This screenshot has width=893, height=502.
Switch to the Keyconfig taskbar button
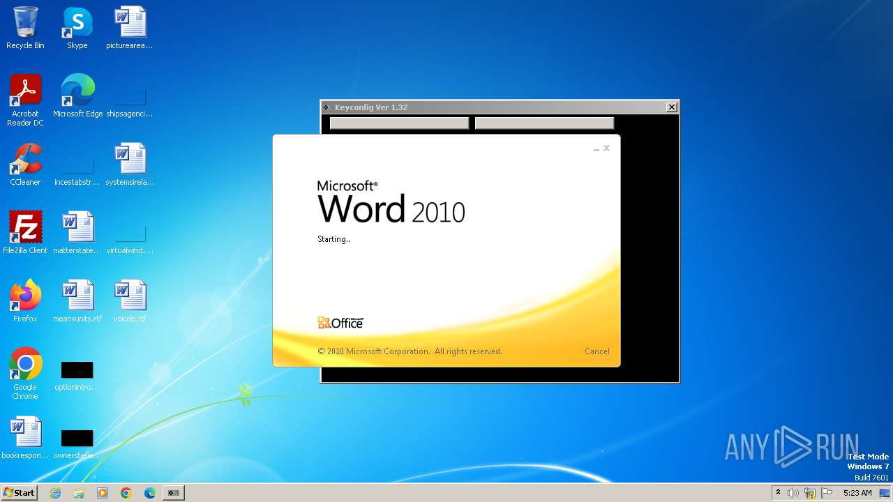point(173,493)
